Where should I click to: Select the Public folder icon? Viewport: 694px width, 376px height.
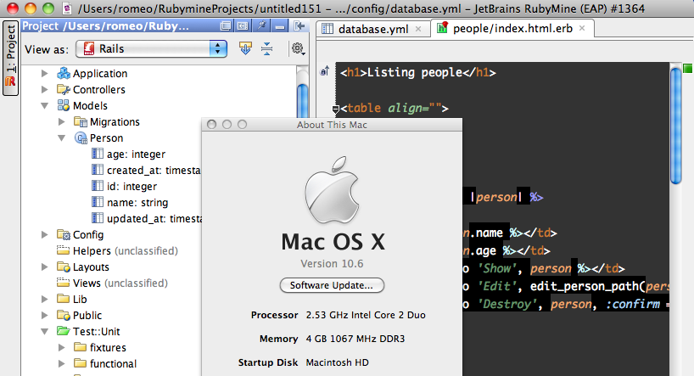tap(64, 316)
